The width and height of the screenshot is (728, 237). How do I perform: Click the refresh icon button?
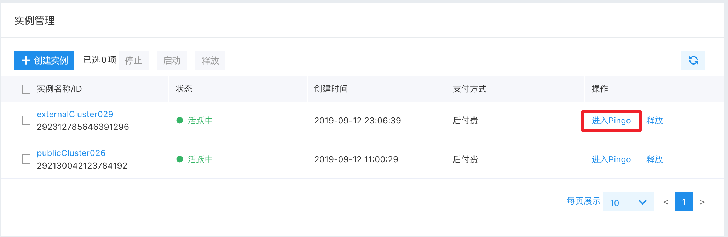coord(693,60)
